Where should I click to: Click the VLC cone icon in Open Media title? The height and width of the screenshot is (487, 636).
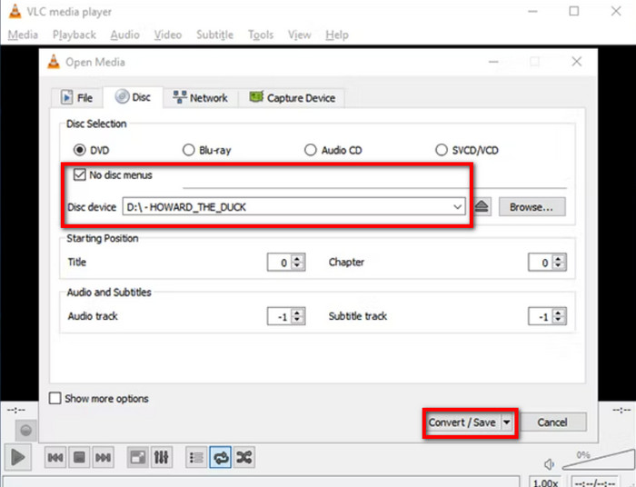(x=54, y=62)
